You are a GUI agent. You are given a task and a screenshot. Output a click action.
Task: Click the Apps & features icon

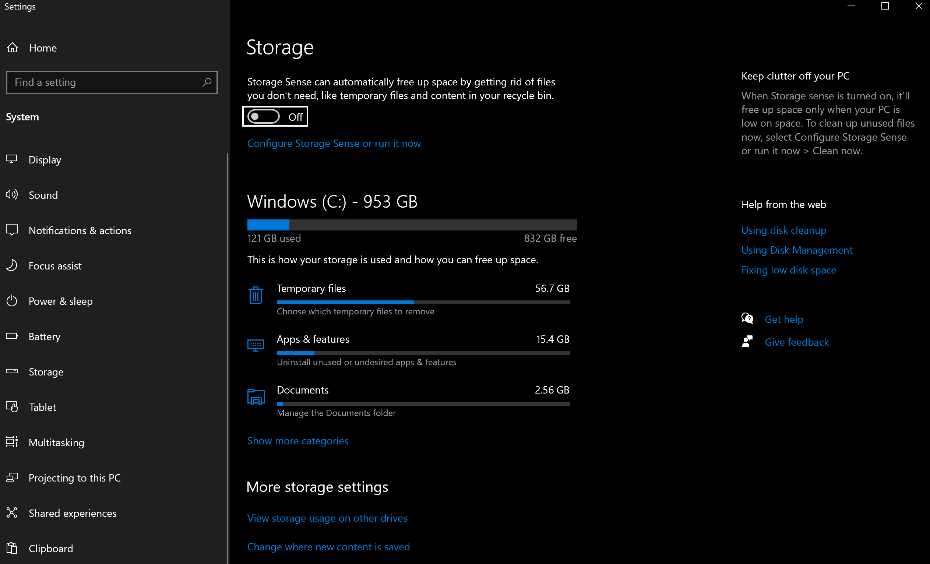tap(256, 345)
